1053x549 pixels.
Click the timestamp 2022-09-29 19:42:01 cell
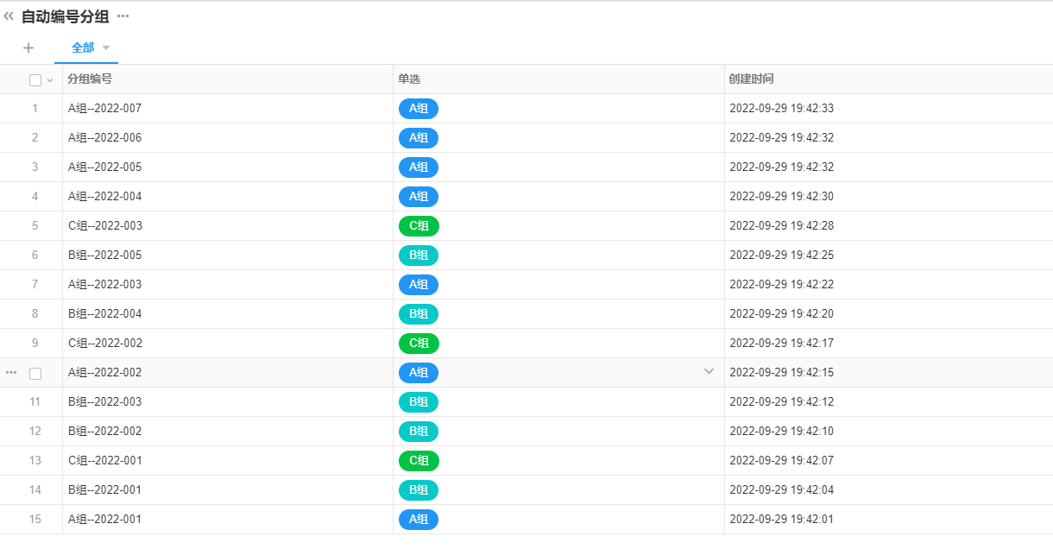point(781,520)
